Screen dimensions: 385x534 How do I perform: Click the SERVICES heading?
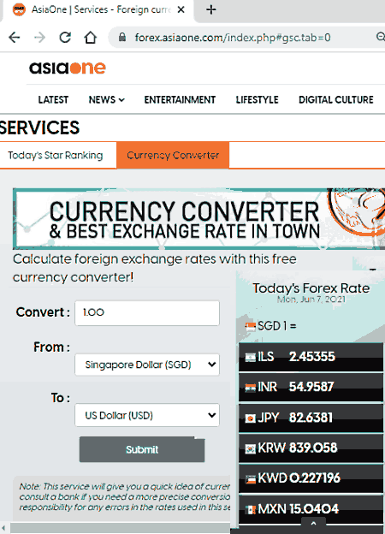[x=39, y=128]
